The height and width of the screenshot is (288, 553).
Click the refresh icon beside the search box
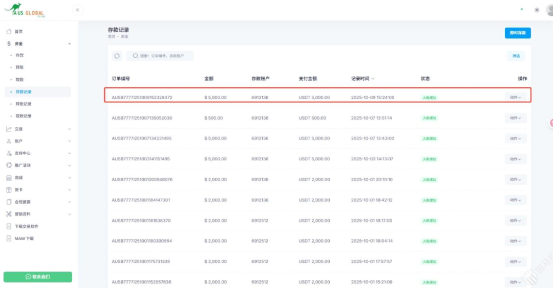click(x=117, y=56)
